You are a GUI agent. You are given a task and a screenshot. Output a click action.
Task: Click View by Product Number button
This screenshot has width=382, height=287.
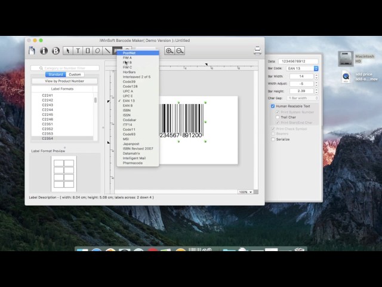pos(64,81)
